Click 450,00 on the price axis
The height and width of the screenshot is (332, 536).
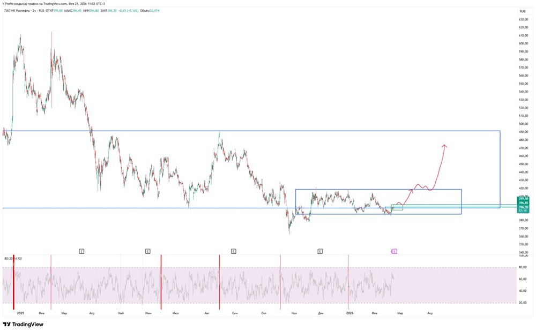point(524,164)
